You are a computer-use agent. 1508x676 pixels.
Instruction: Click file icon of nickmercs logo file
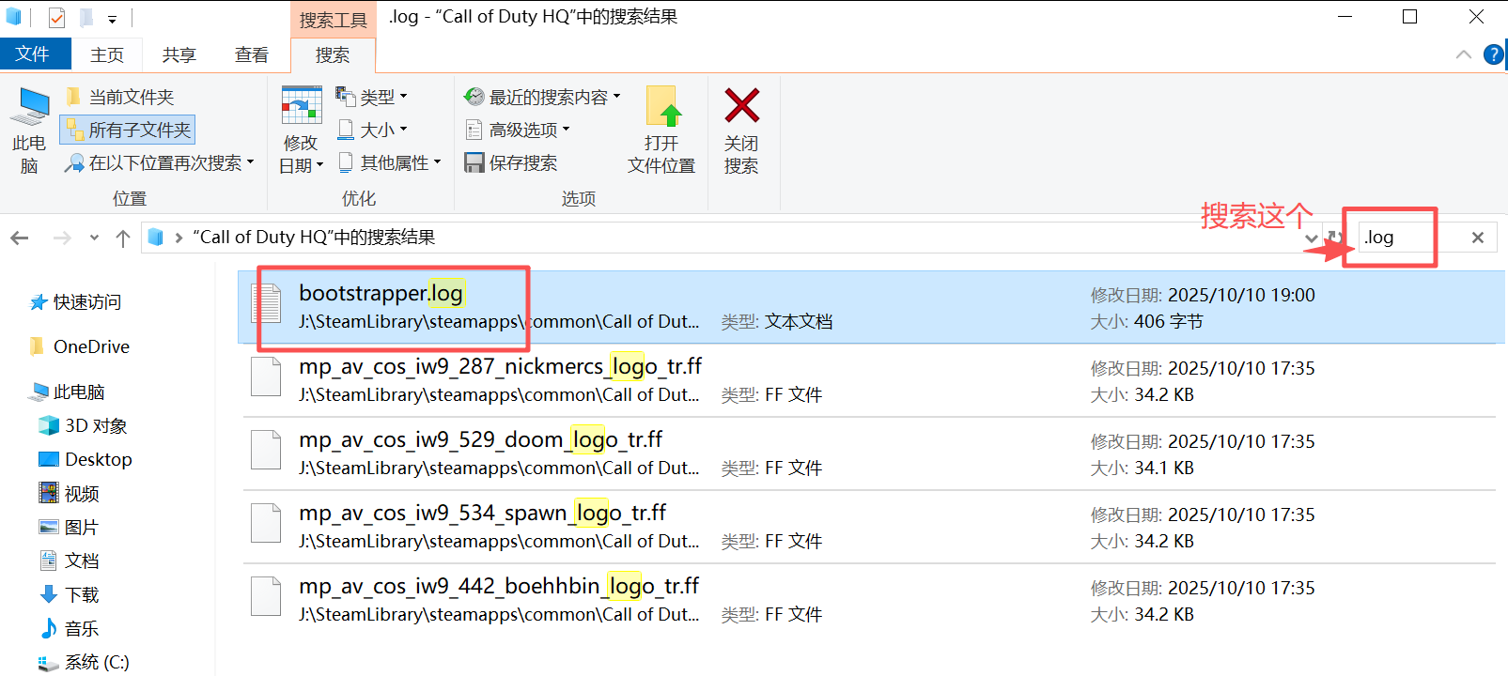click(x=266, y=376)
